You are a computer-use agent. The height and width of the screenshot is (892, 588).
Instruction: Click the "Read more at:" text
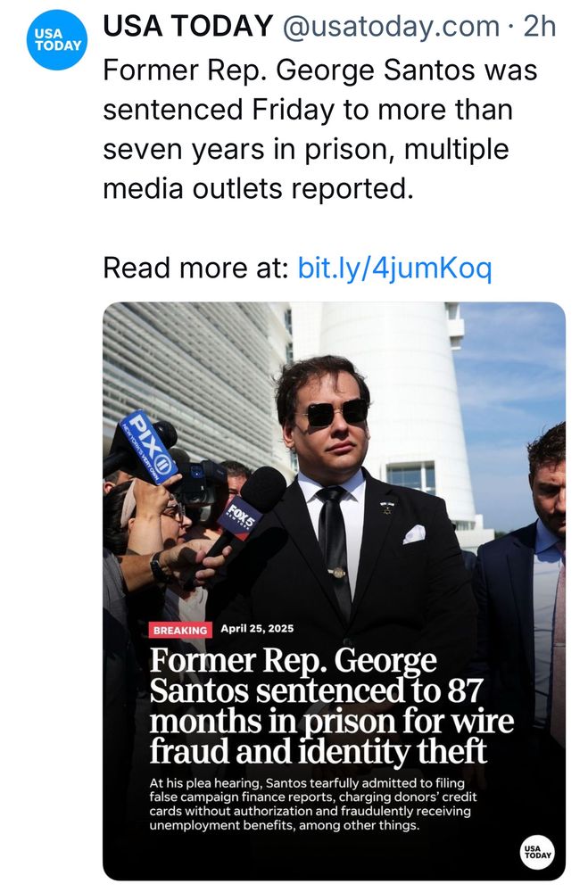[196, 268]
